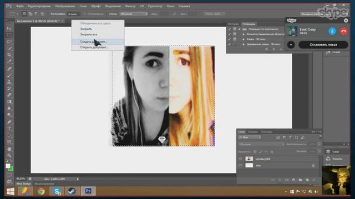
Task: Click the white foreground color swatch
Action: point(8,166)
